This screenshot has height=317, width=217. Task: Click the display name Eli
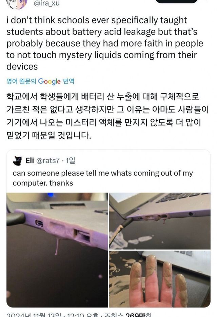point(30,161)
